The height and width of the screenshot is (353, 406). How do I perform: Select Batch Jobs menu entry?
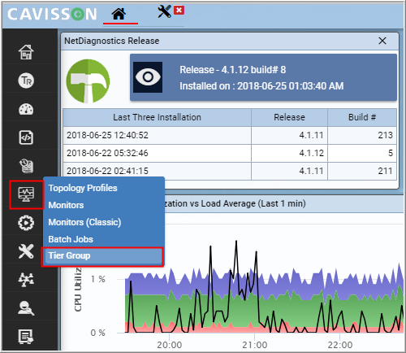click(x=71, y=239)
